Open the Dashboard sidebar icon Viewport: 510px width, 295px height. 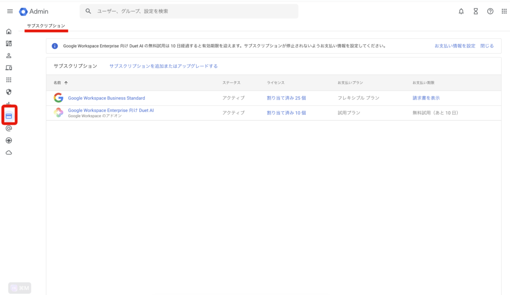(9, 44)
